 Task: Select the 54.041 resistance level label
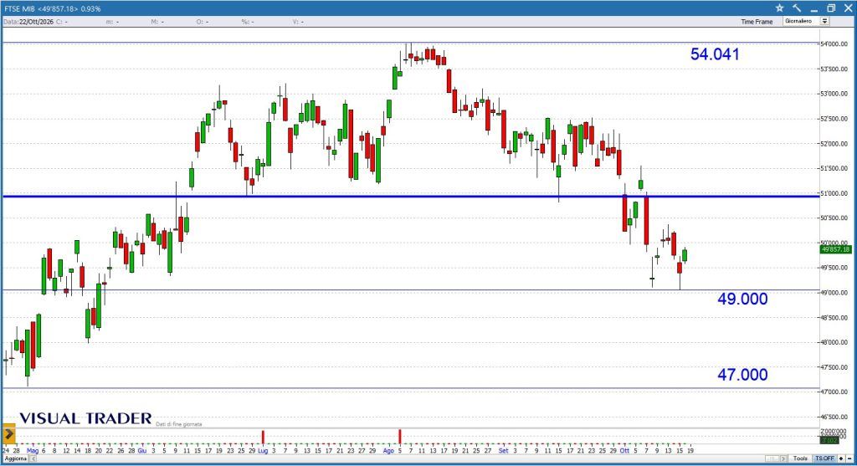[x=715, y=54]
